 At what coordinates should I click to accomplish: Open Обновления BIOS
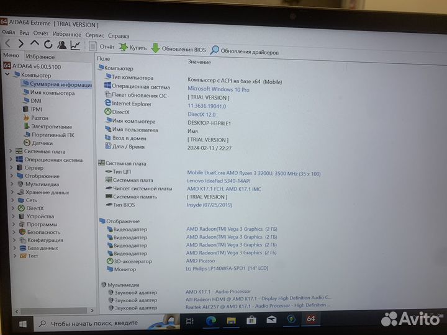tap(178, 49)
